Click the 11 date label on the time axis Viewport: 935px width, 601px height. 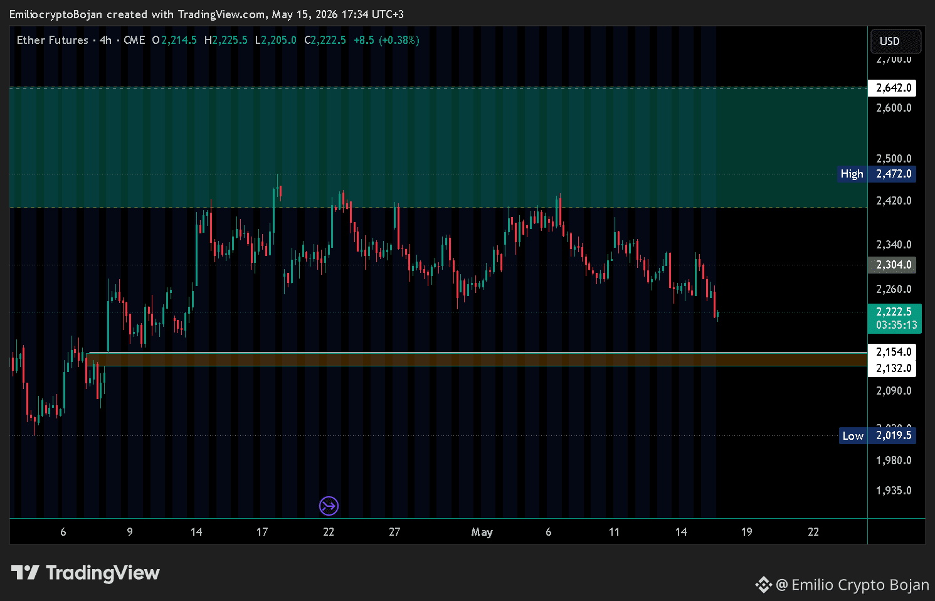tap(614, 532)
